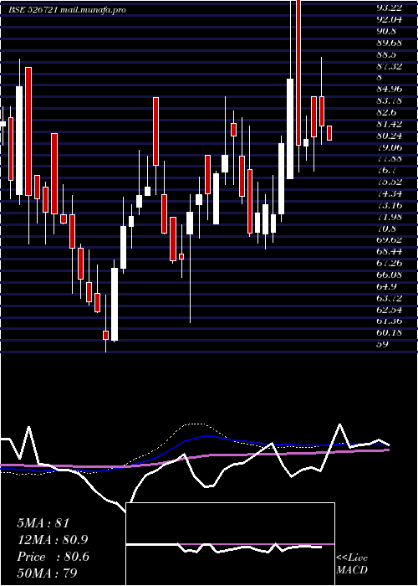The height and width of the screenshot is (586, 418).
Task: Click the 82.6 price axis value
Action: [387, 112]
